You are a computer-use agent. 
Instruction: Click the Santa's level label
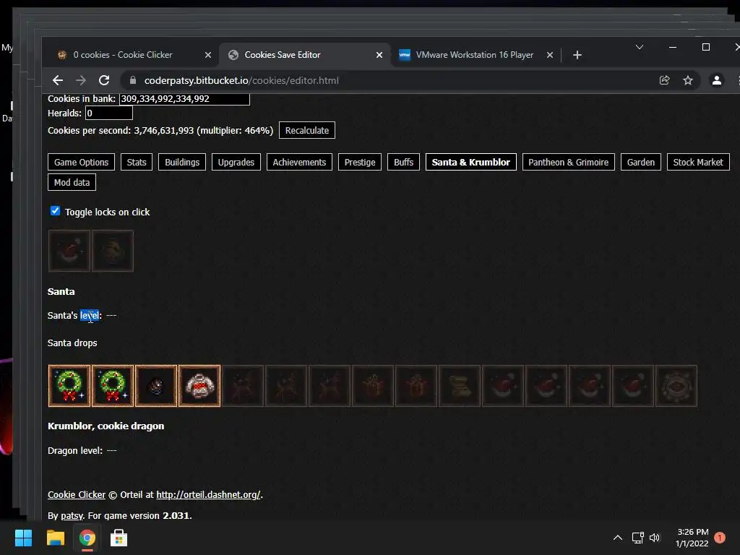pos(74,315)
